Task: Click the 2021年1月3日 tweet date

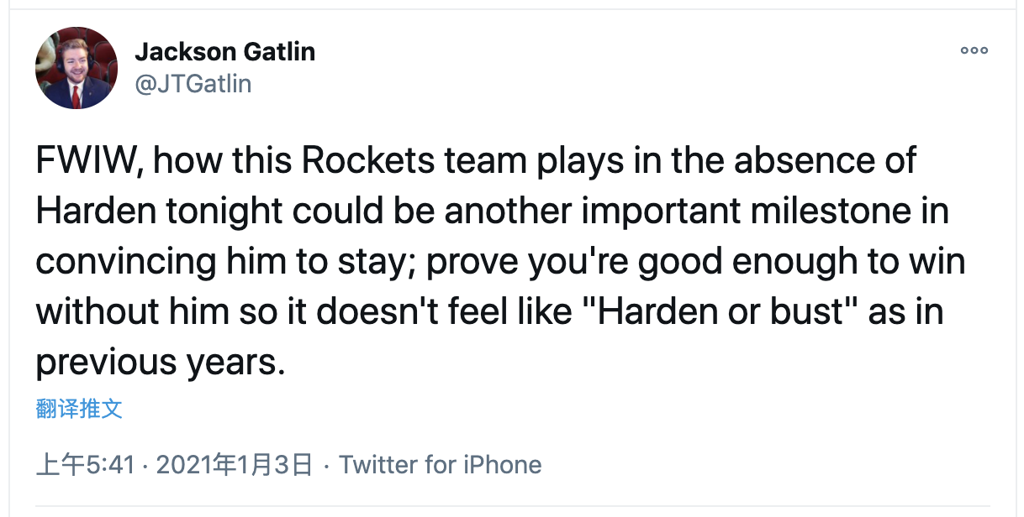Action: click(235, 464)
